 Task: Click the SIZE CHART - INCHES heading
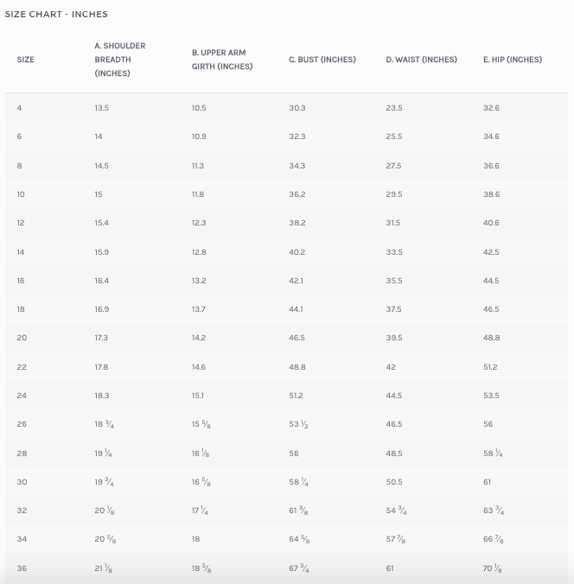click(56, 14)
